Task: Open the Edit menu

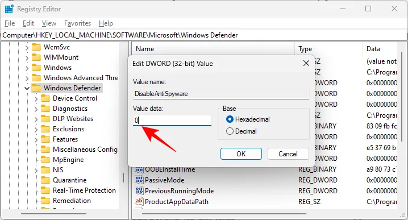Action: (28, 23)
